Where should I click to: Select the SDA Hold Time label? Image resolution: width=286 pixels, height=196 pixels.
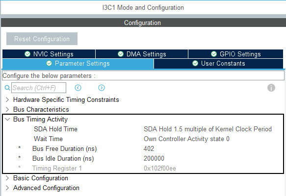point(55,129)
